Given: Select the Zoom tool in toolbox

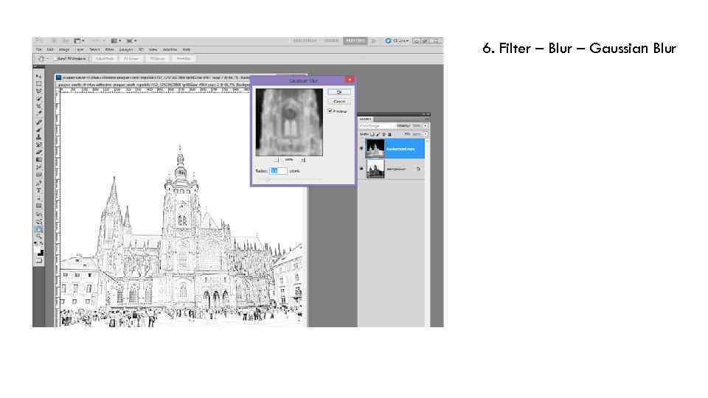Looking at the screenshot, I should [39, 237].
